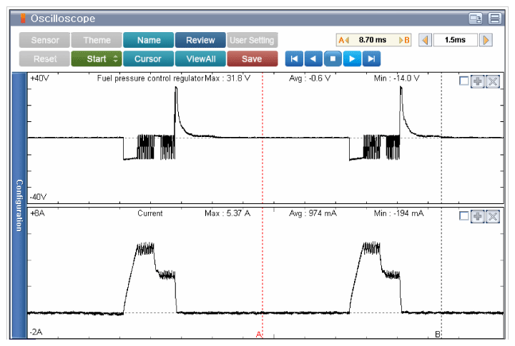Viewport: 515px width, 346px height.
Task: Save the captured waveform
Action: click(x=252, y=58)
